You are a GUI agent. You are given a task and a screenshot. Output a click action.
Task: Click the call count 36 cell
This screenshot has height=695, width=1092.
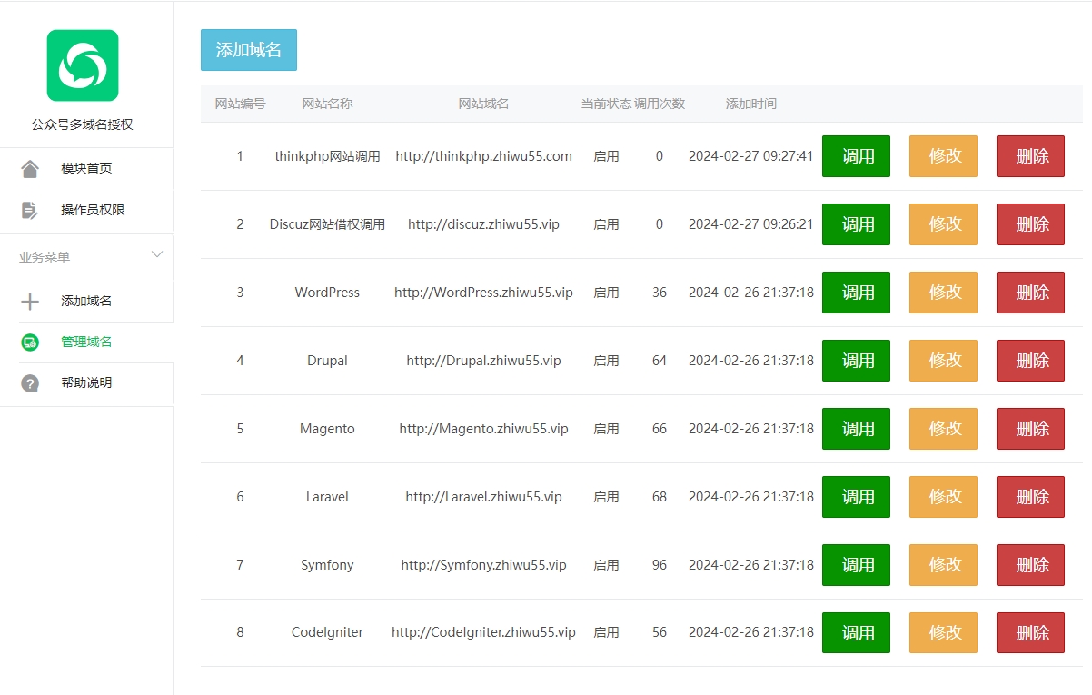pyautogui.click(x=660, y=293)
